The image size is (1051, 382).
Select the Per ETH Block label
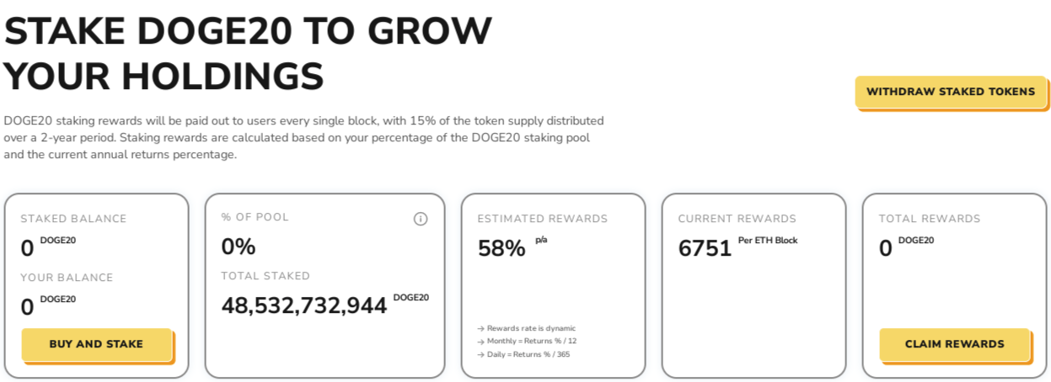point(768,241)
